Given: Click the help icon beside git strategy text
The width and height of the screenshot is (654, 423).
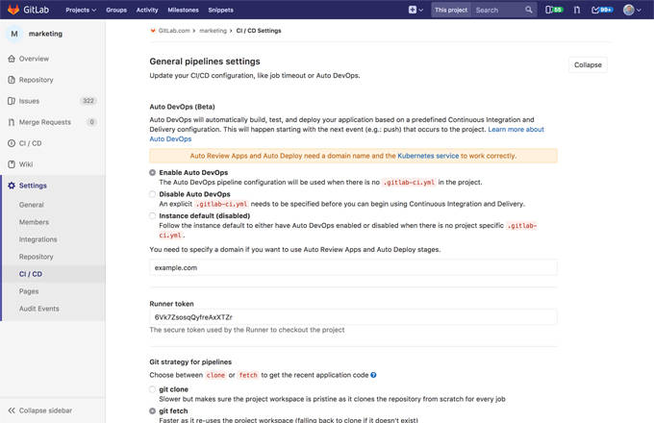Looking at the screenshot, I should point(373,375).
